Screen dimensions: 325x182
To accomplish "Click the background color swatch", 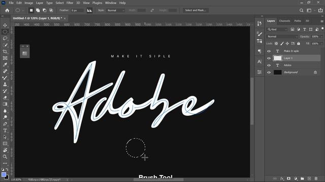I will click(7, 177).
